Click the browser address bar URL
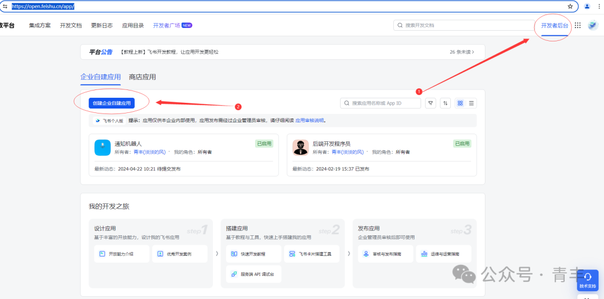Viewport: 604px width, 299px height. (43, 6)
